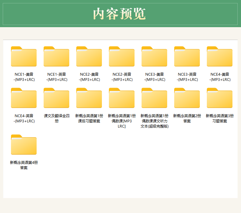
Task: Click the label text 新概念英语第1册课后习题答案
Action: [x=89, y=118]
